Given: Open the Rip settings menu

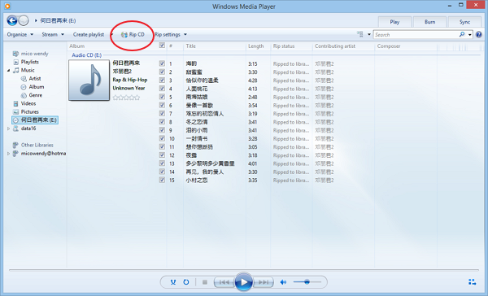Looking at the screenshot, I should coord(171,34).
